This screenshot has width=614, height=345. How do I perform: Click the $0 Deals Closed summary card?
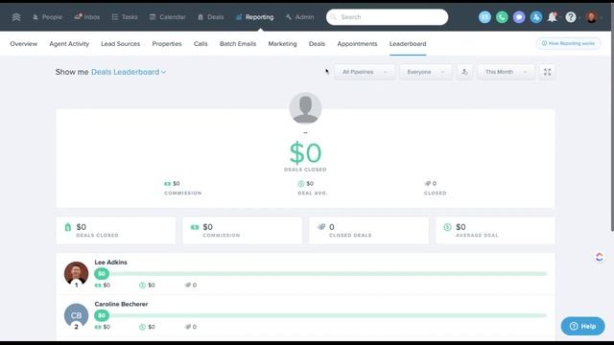pos(116,230)
